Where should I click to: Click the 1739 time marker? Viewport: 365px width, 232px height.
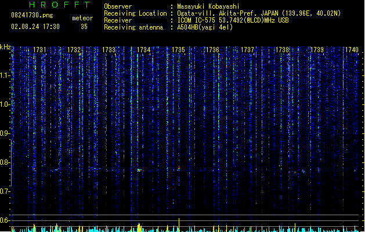point(317,50)
